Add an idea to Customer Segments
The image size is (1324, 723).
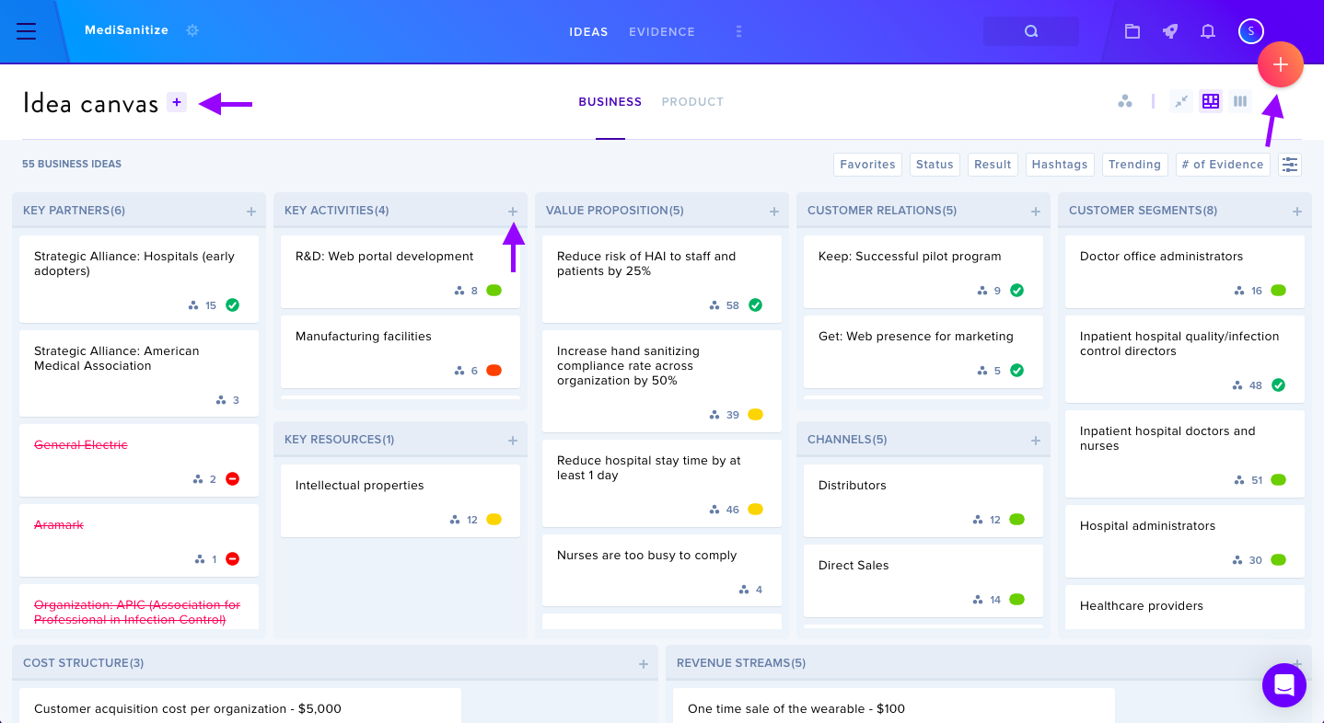[1297, 212]
